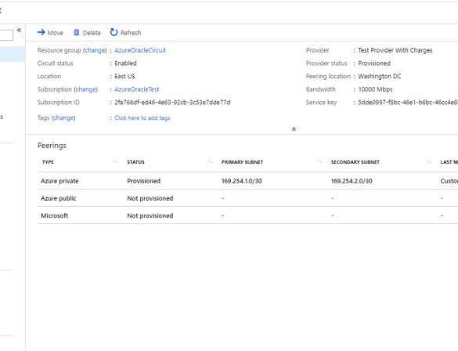Screen dimensions: 458x351
Task: Click the Delete trash icon
Action: (x=77, y=32)
